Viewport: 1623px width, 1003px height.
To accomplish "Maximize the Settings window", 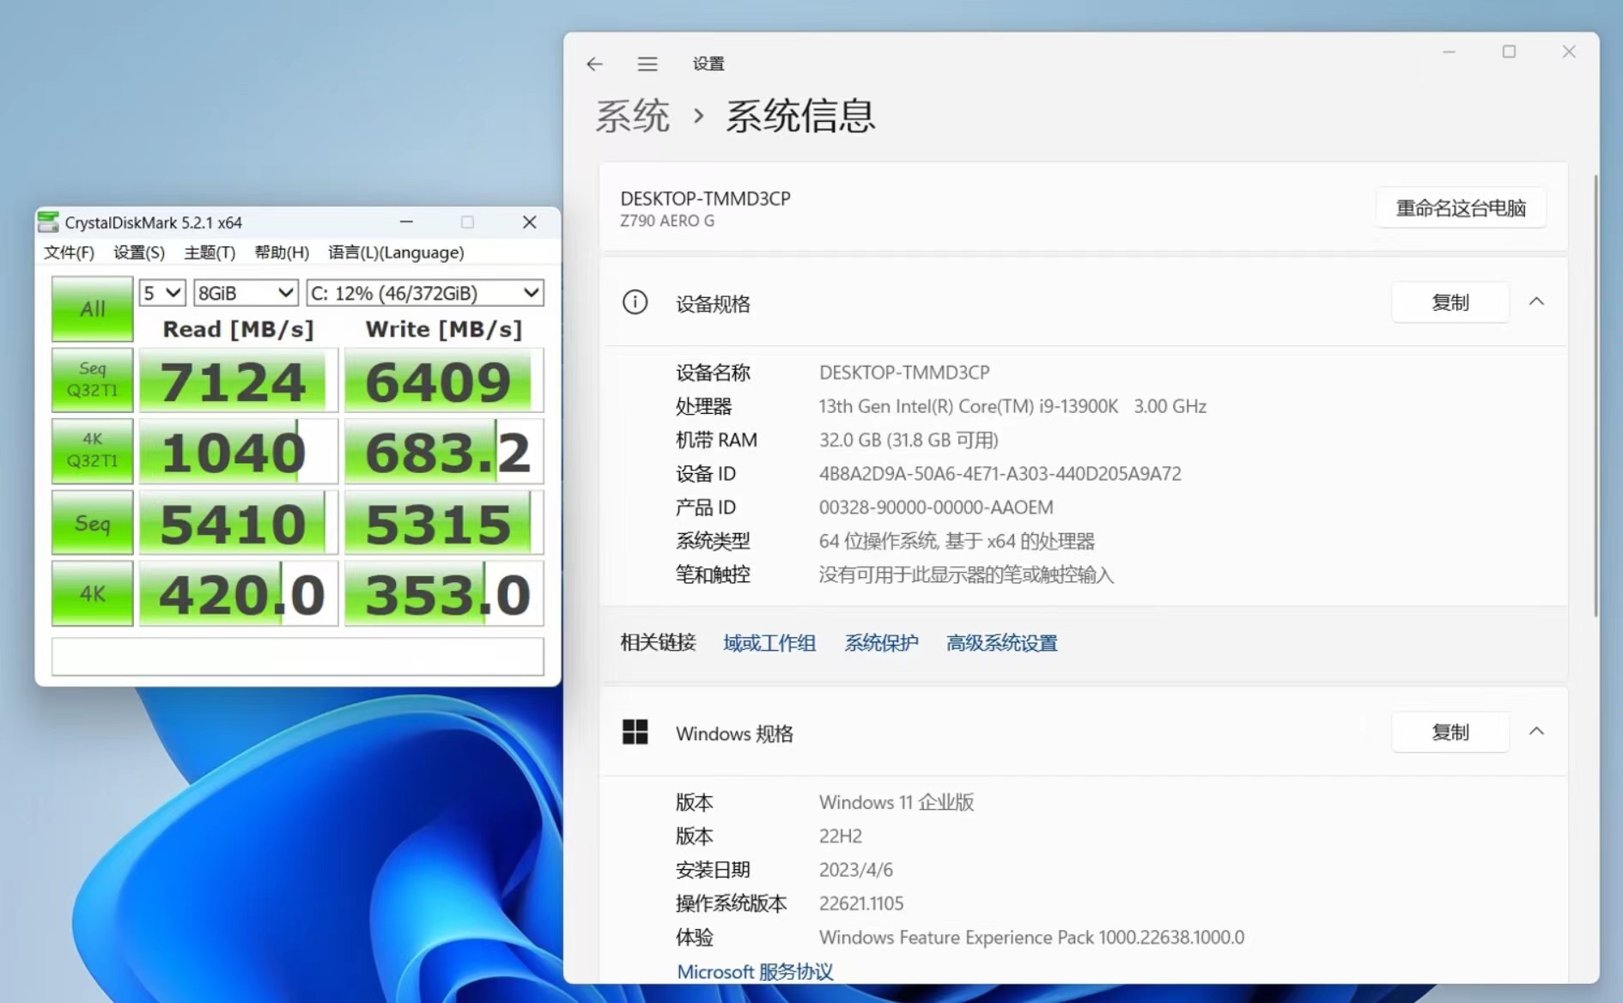I will [1509, 52].
